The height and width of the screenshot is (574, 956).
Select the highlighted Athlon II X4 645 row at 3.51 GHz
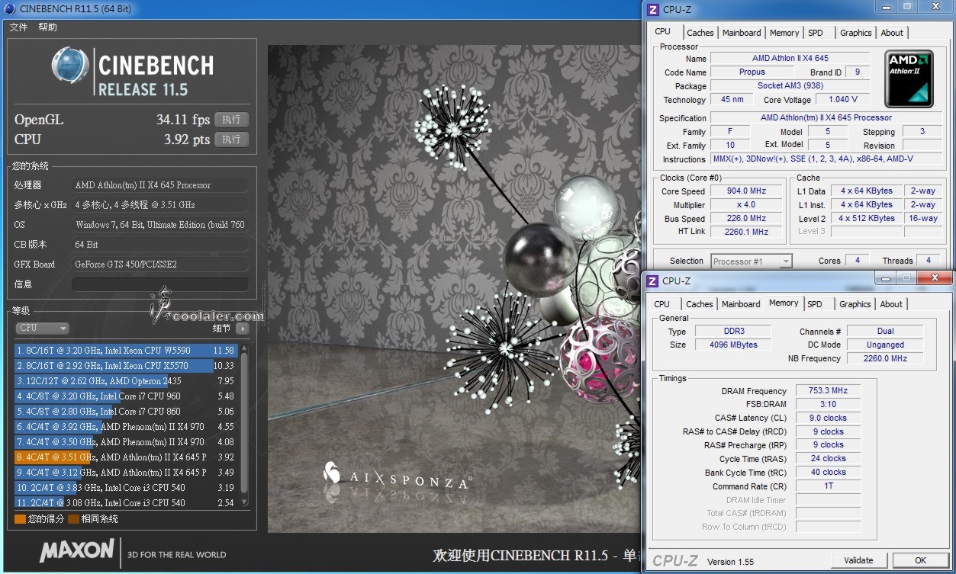(x=126, y=457)
